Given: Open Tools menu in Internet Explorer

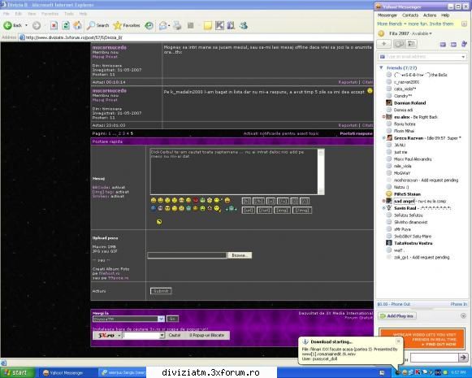Looking at the screenshot, I should tap(69, 14).
